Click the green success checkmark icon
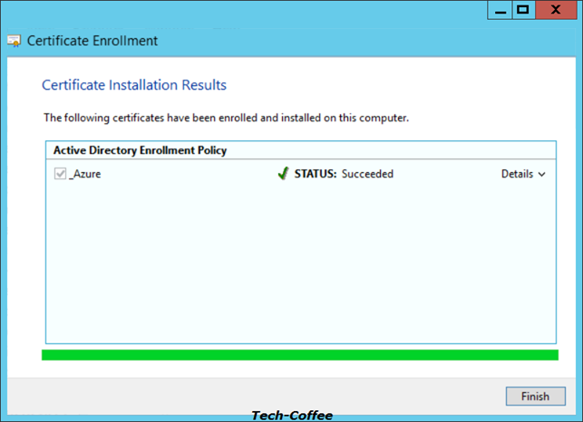 (283, 173)
